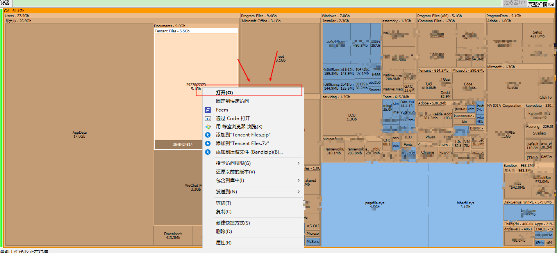Screen dimensions: 557x253
Task: Click the 过滤器(F) filter button
Action: tap(514, 3)
